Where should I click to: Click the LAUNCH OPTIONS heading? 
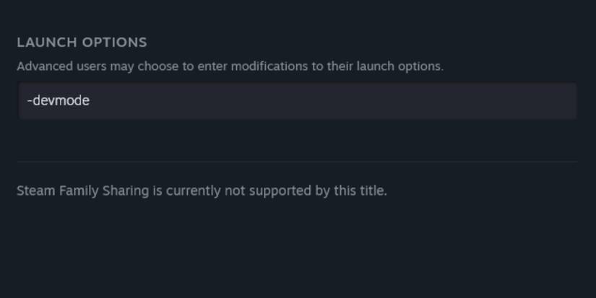coord(82,43)
